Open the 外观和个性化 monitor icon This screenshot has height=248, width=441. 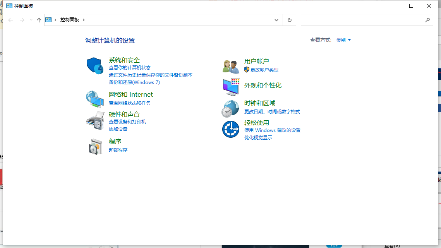pos(230,86)
